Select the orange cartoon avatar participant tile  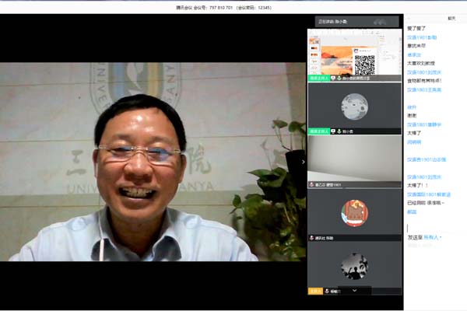[x=355, y=211]
